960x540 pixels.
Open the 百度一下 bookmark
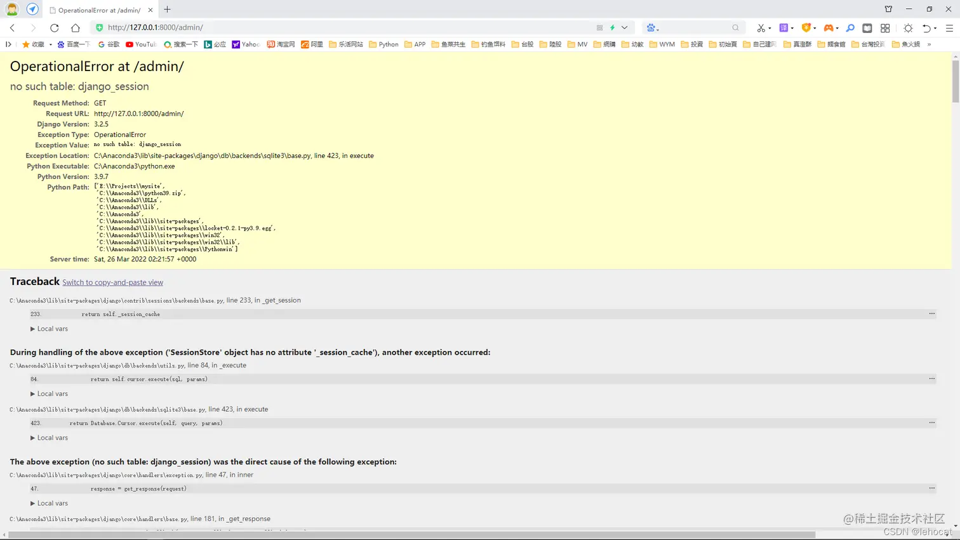coord(74,44)
